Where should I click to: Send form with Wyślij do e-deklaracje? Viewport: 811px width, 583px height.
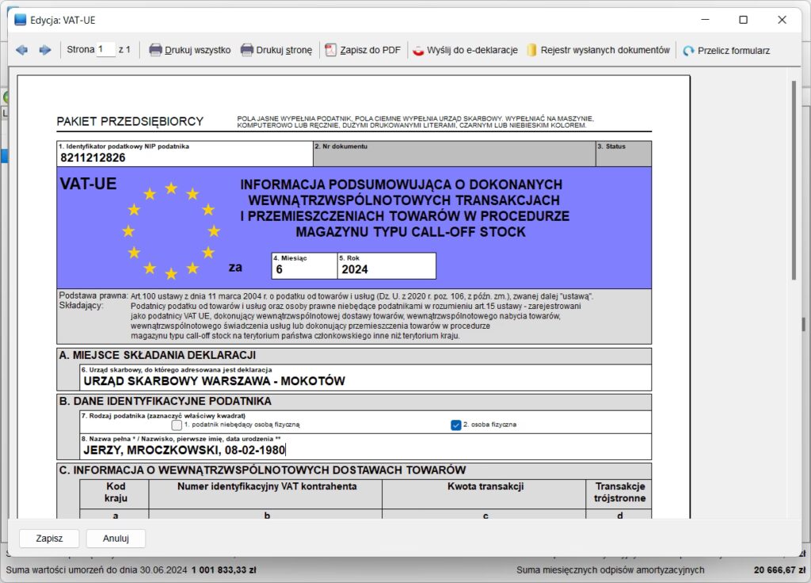pos(465,50)
